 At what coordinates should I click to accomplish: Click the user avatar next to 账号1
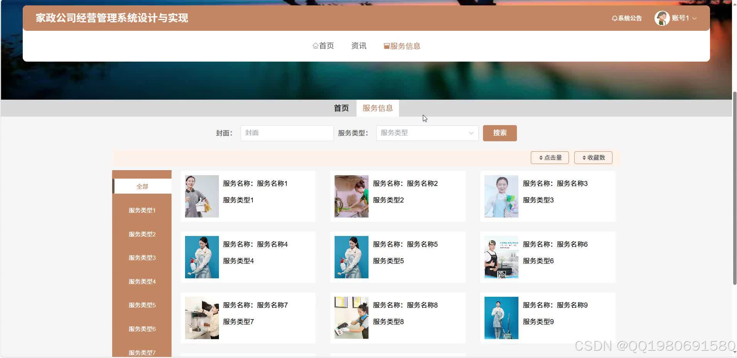click(663, 18)
